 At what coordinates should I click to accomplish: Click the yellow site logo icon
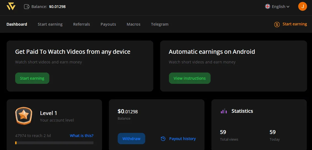click(x=11, y=7)
